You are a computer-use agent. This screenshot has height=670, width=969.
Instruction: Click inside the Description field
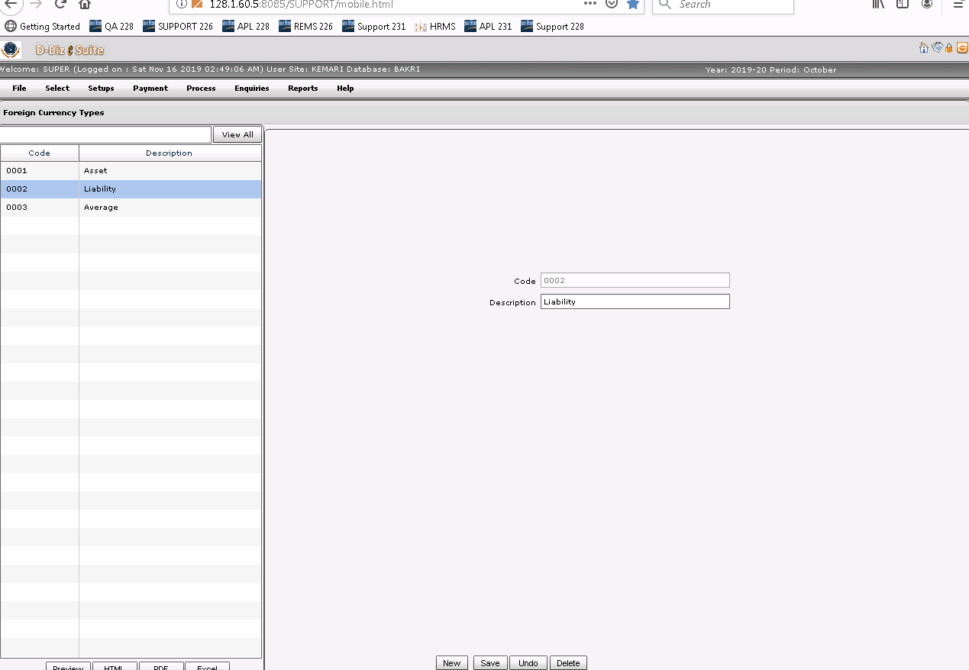tap(635, 301)
